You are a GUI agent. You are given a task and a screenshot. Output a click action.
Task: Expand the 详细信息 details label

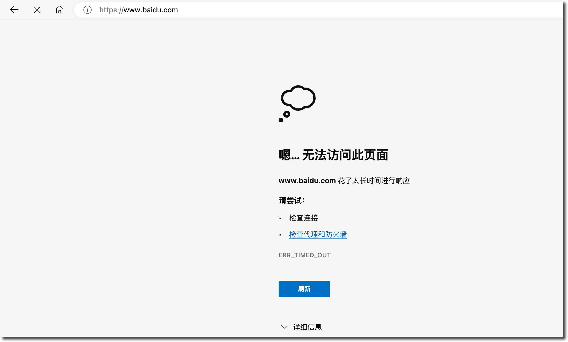point(307,327)
